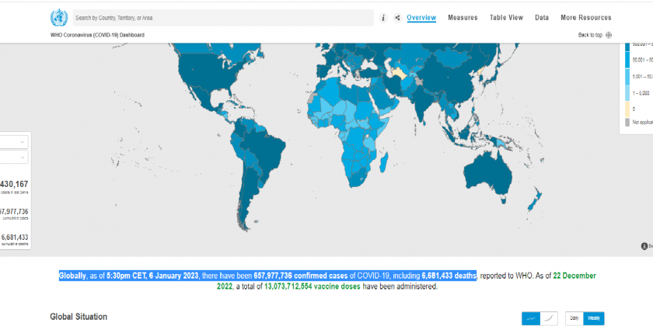Click the globe icon beside Back to top
The image size is (653, 326).
tap(608, 35)
